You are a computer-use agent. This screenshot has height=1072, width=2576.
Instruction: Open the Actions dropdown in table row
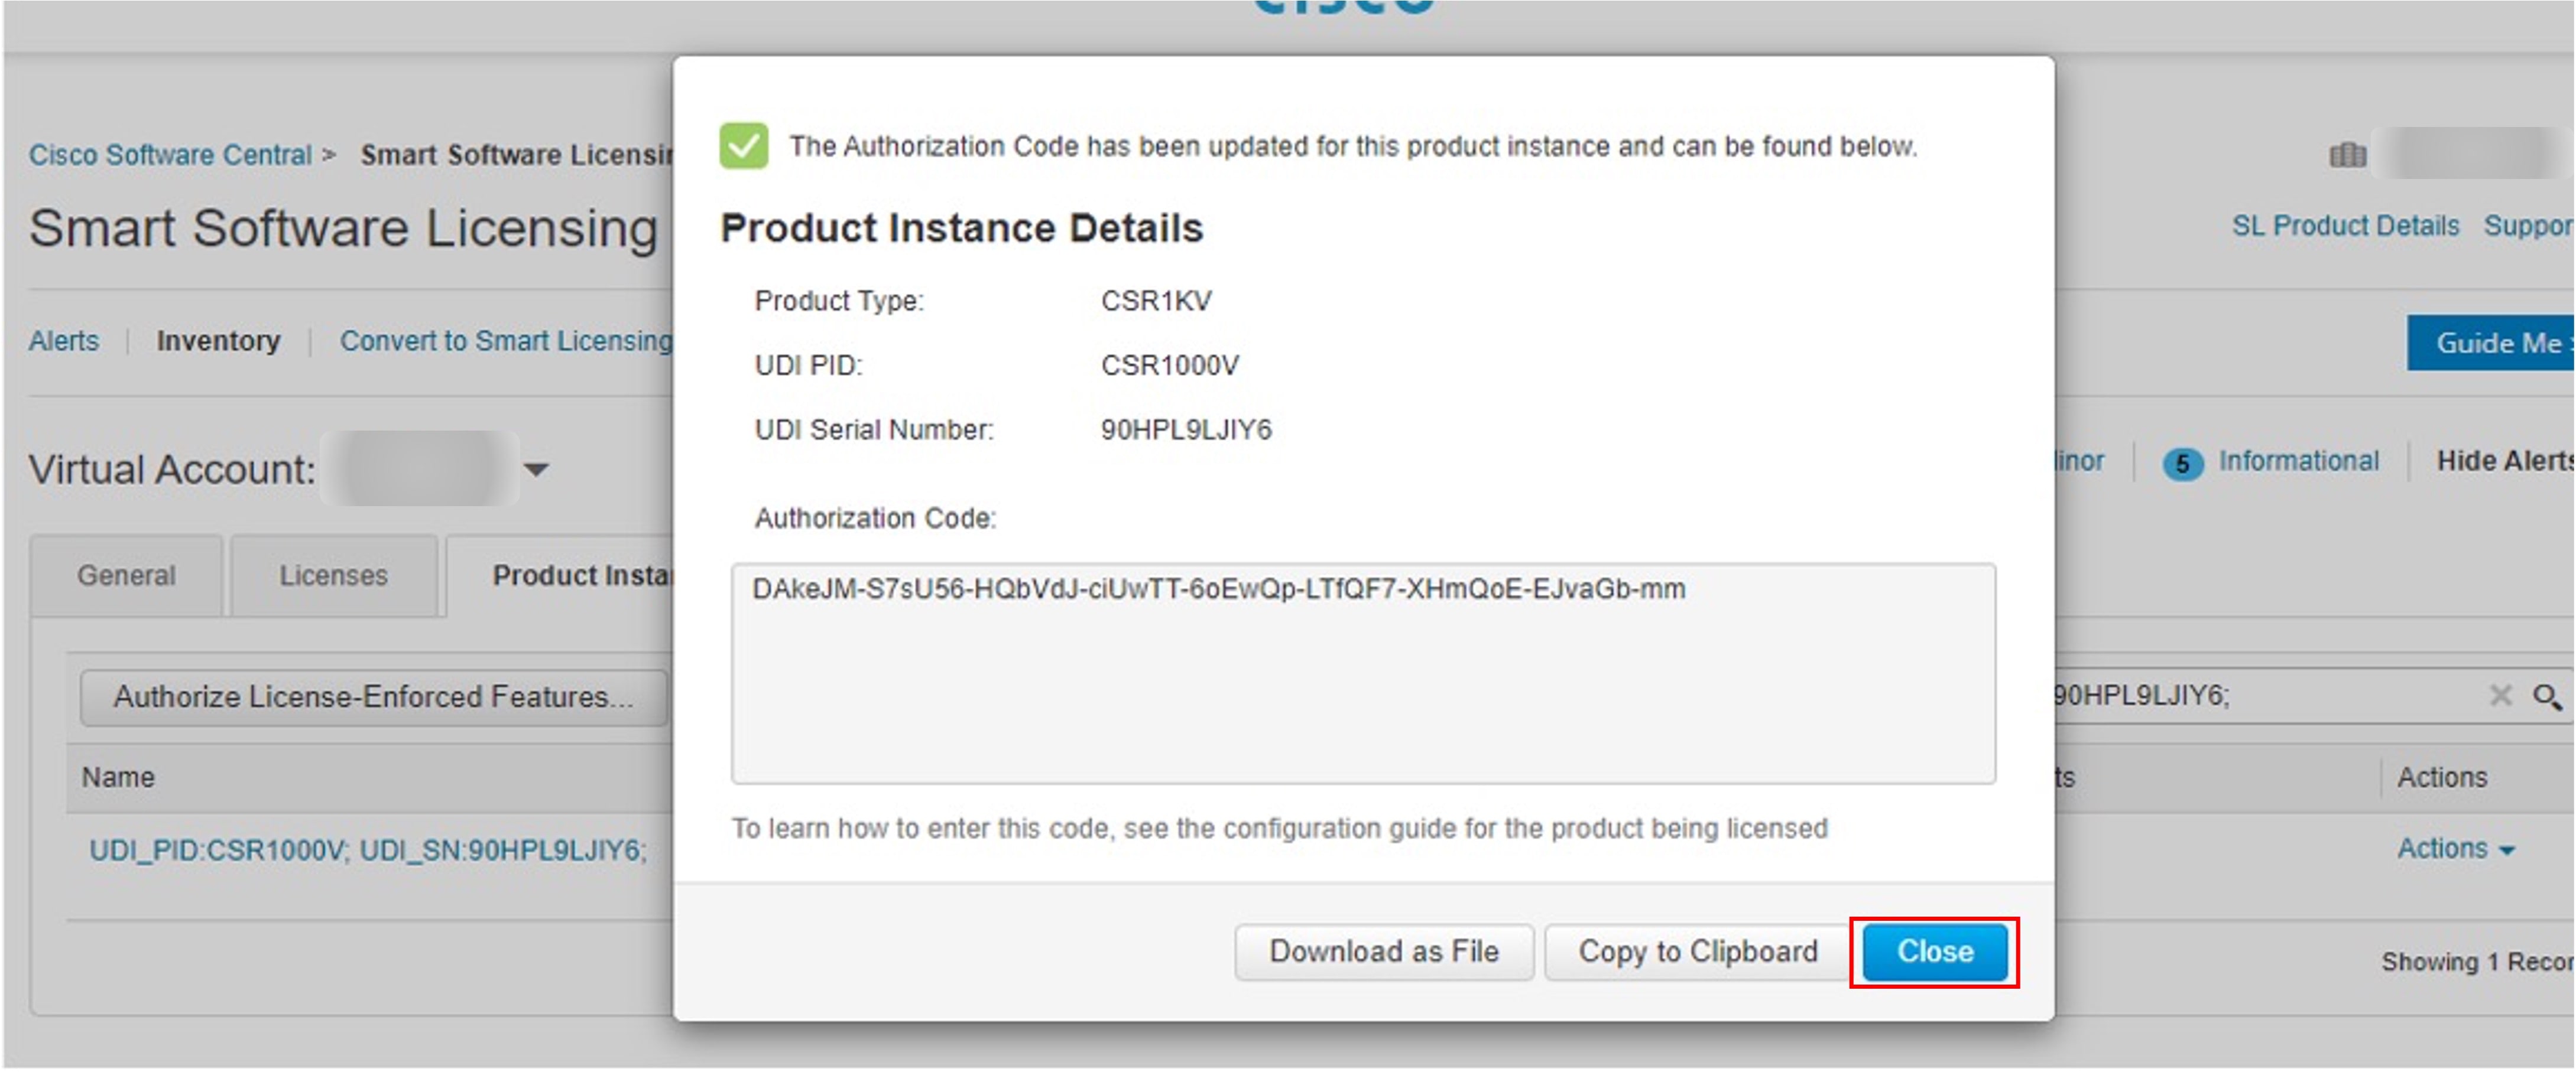[2455, 848]
